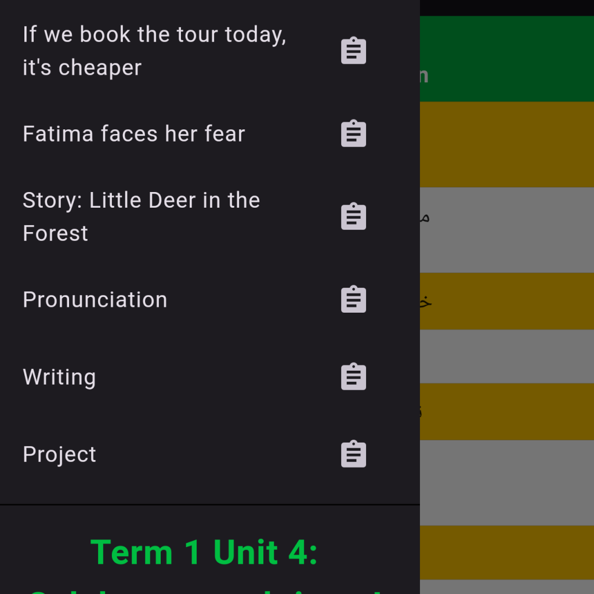Tap the fourth yellow row near the bottom
Screen dimensions: 594x594
click(x=506, y=552)
